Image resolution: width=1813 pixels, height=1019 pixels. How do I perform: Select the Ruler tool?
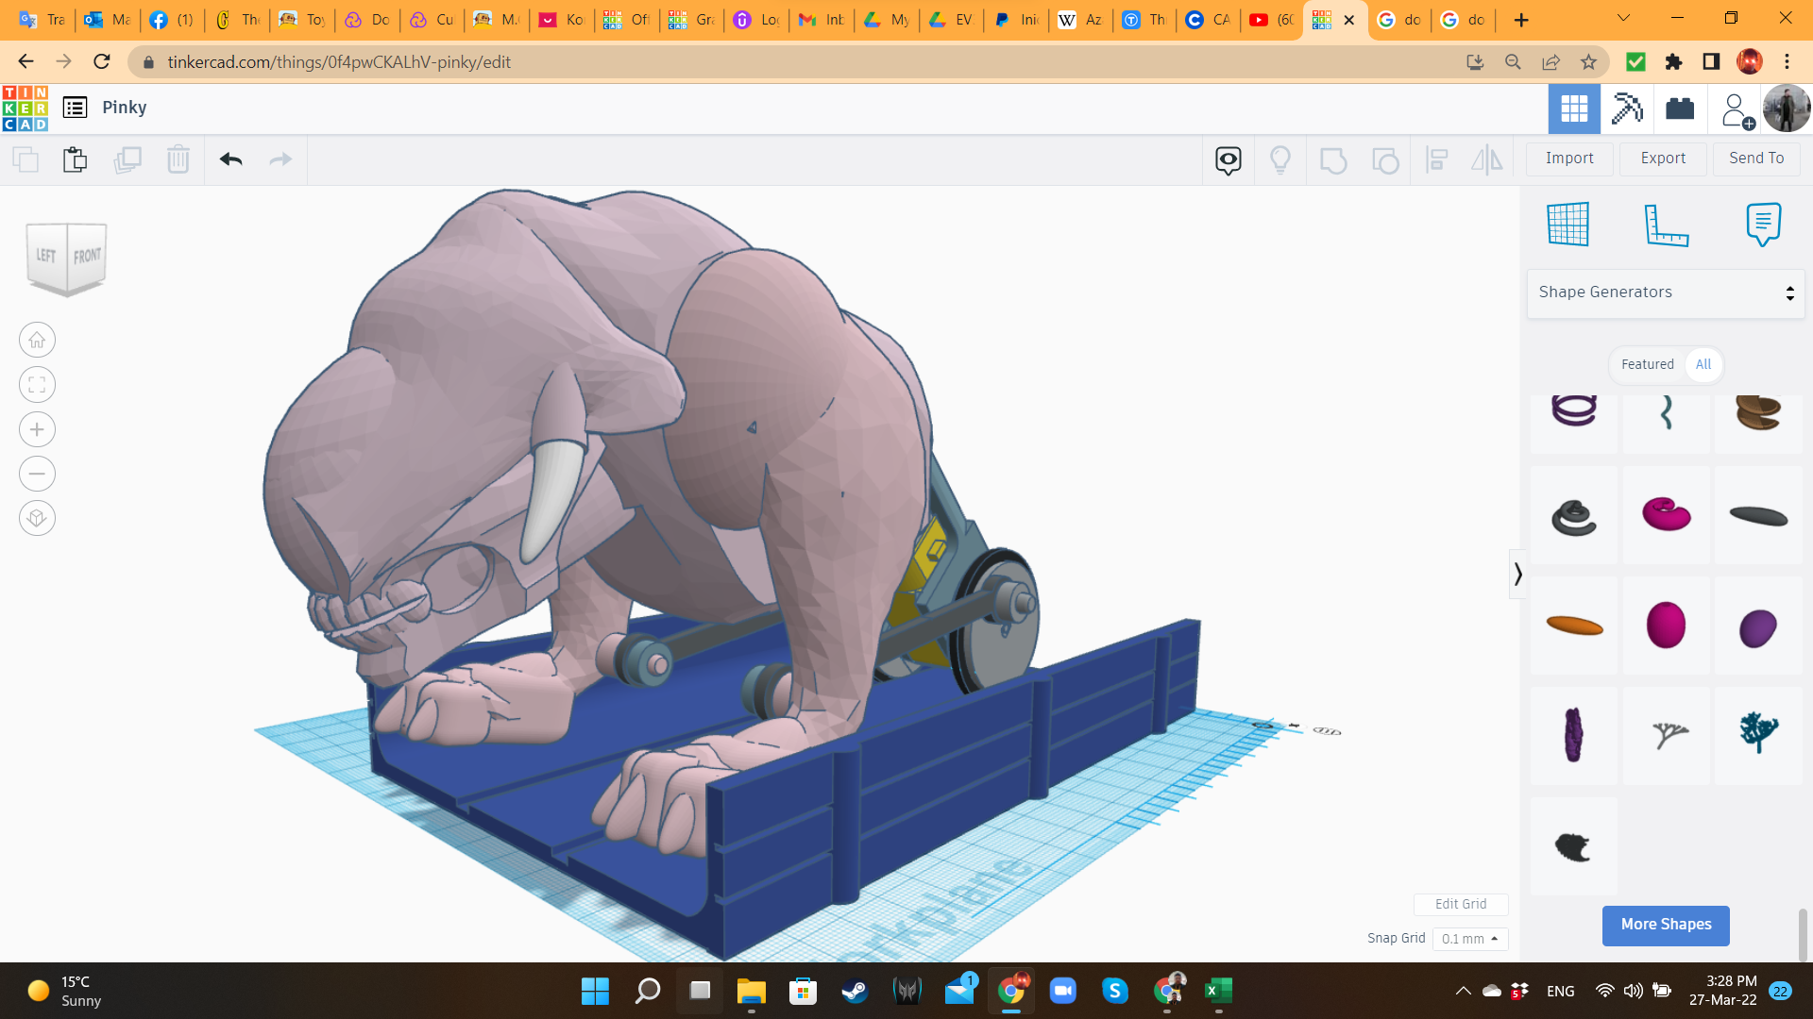[x=1666, y=225]
